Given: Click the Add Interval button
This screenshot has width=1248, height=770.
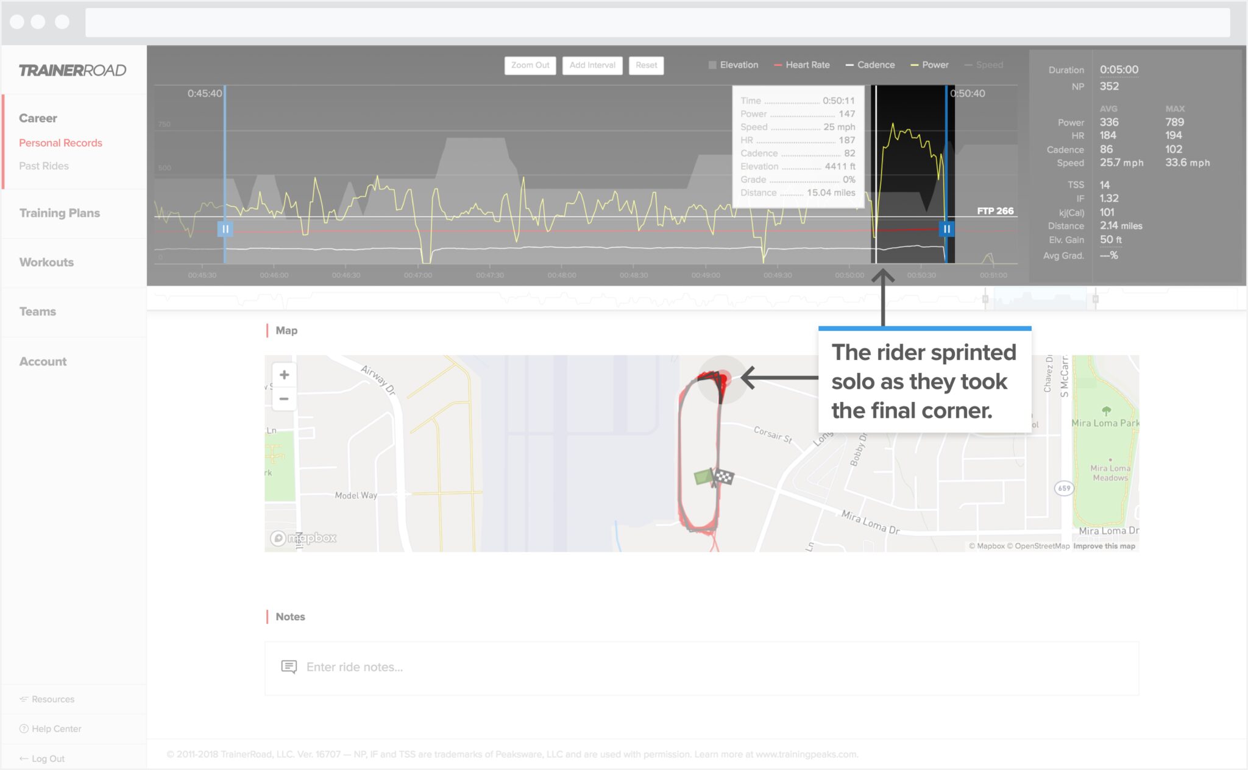Looking at the screenshot, I should (x=593, y=67).
